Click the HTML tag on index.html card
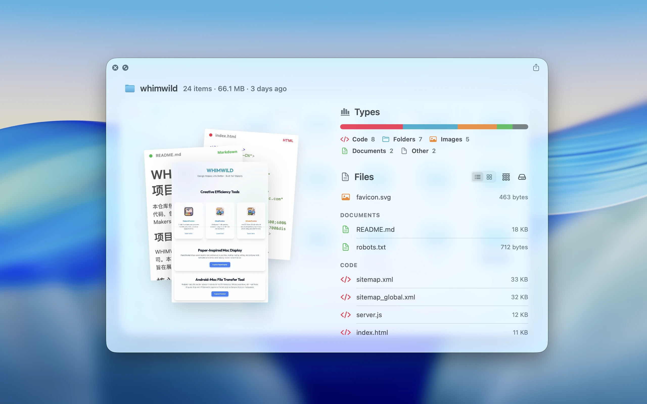 (288, 141)
